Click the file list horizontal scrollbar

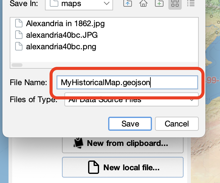click(x=17, y=65)
